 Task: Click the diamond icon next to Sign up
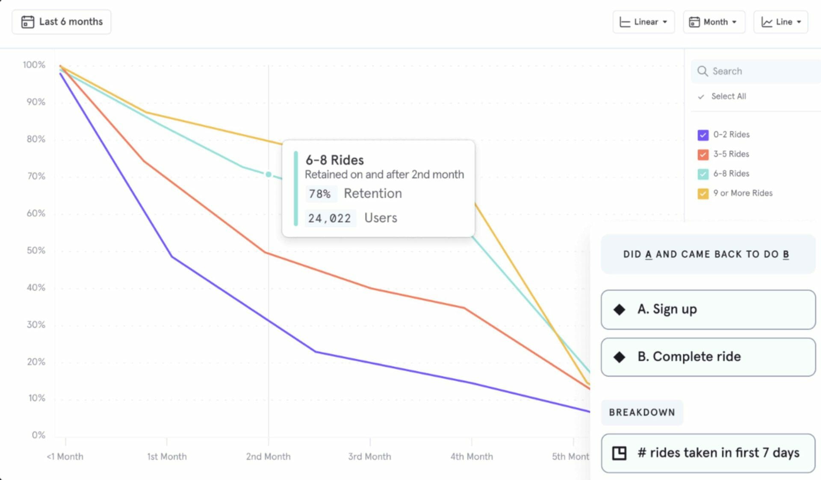(x=619, y=309)
